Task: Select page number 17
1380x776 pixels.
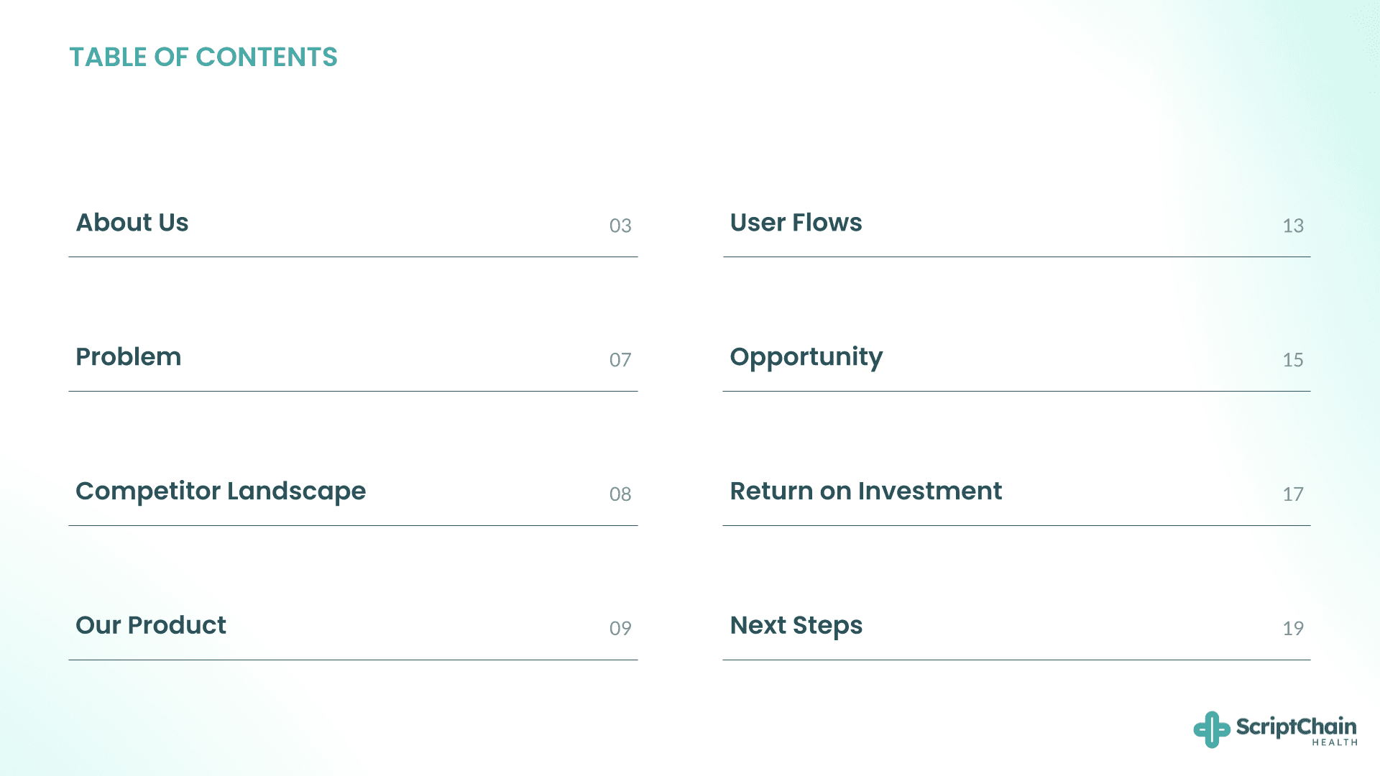Action: (1292, 494)
